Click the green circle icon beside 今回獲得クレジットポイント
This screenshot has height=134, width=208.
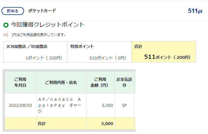coord(6,25)
